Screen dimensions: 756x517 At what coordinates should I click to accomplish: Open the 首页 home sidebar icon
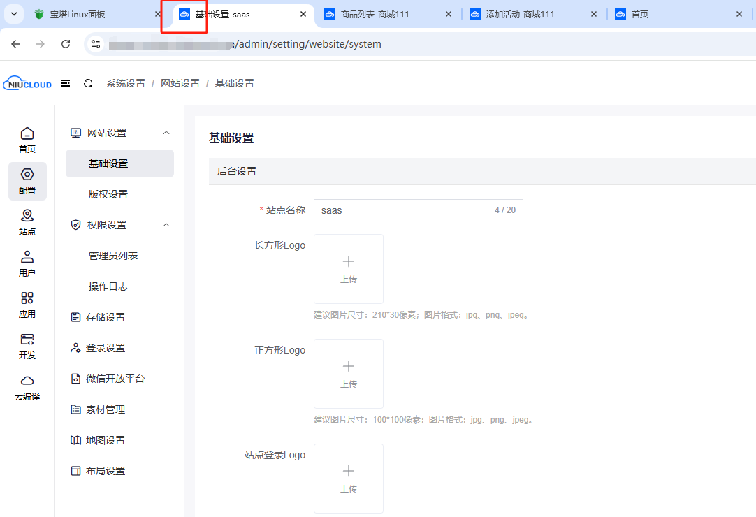(27, 140)
